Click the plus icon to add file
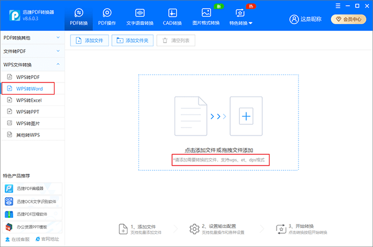373x247 pixels. click(x=246, y=116)
